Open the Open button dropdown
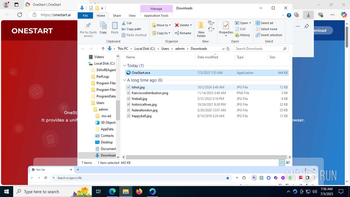Screen dimensions: 350x197 click(250, 23)
